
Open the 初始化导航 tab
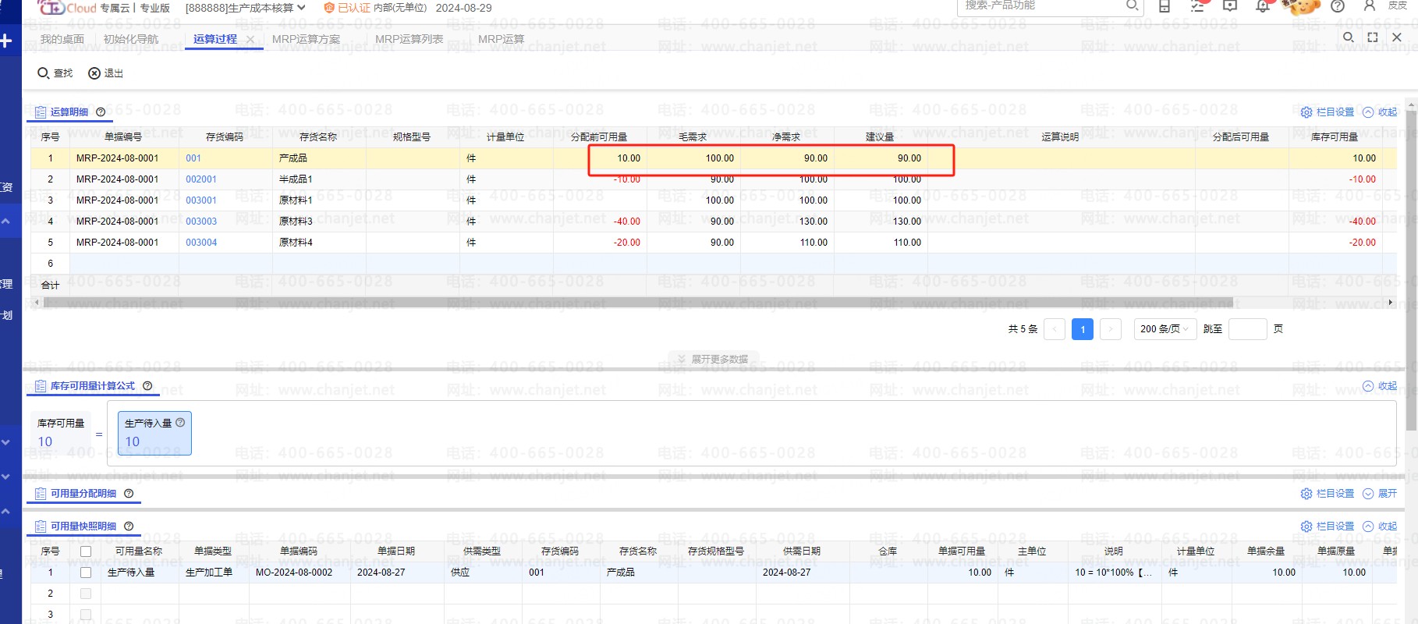pyautogui.click(x=130, y=39)
